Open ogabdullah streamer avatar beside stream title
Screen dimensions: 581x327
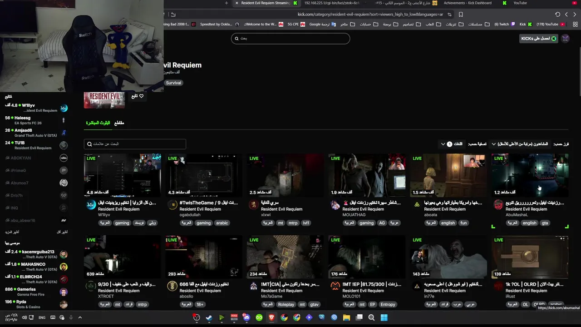coord(172,205)
